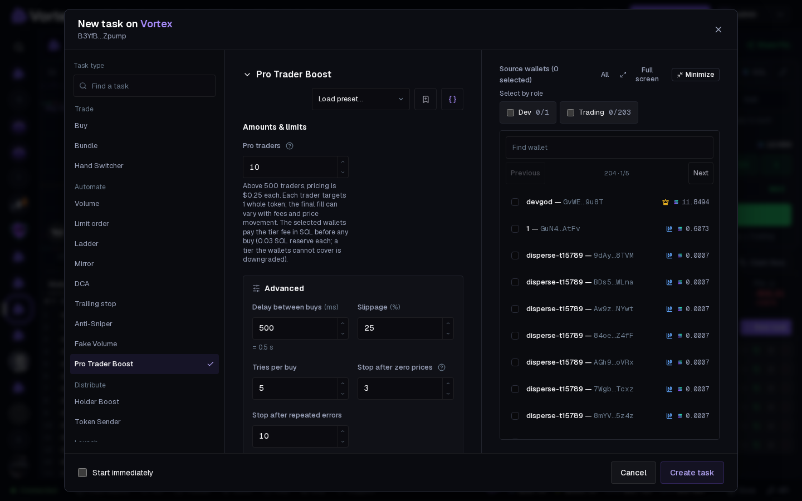Click the expand arrows icon beside Full screen
Image resolution: width=802 pixels, height=501 pixels.
(x=623, y=75)
